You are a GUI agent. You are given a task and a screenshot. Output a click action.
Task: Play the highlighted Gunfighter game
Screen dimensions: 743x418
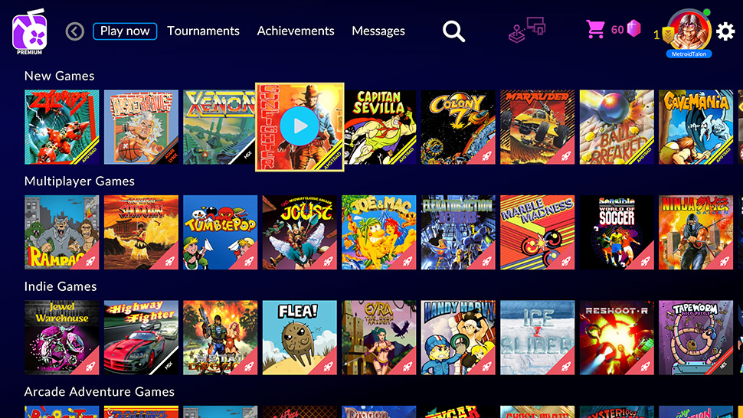(299, 126)
